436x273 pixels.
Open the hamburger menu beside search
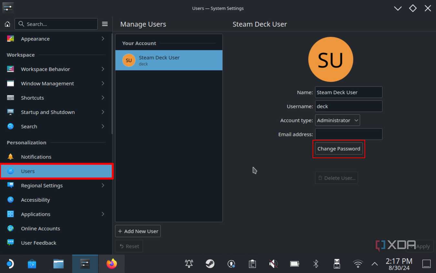coord(105,24)
